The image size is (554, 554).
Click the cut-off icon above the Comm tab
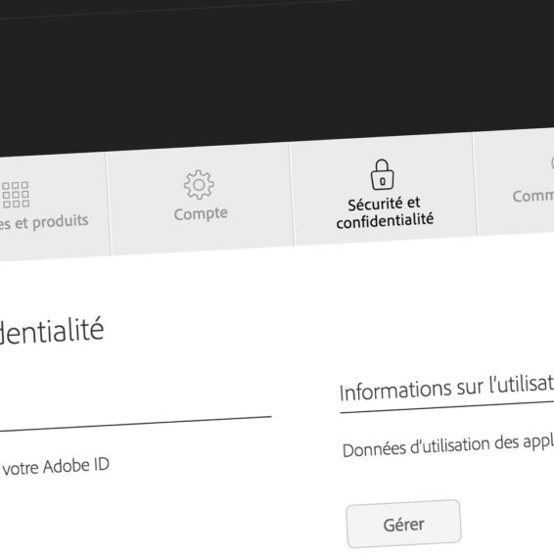click(x=552, y=163)
